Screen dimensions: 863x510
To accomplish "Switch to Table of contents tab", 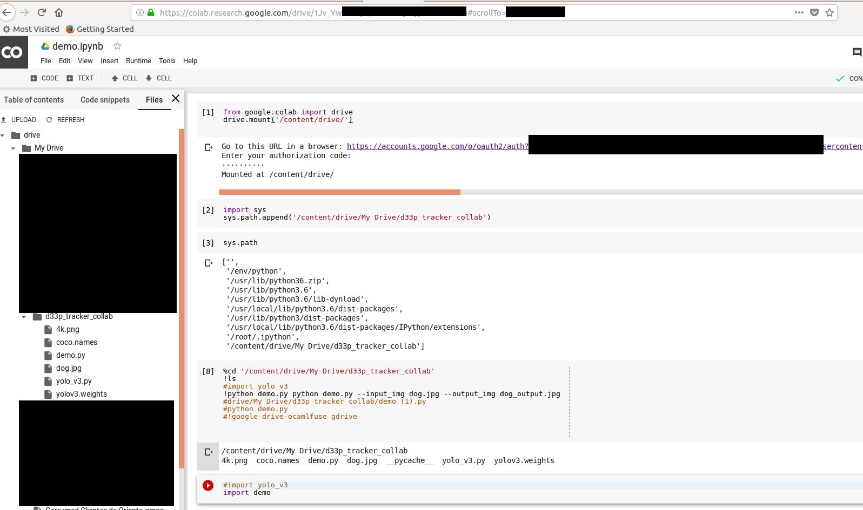I will pos(34,100).
